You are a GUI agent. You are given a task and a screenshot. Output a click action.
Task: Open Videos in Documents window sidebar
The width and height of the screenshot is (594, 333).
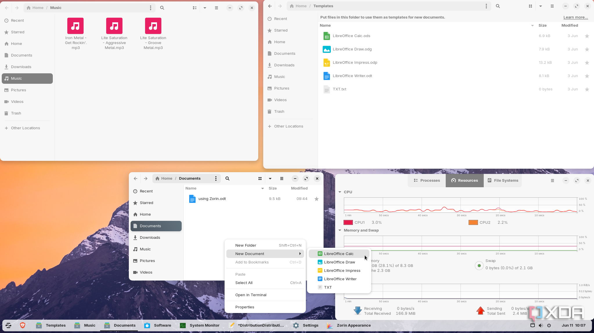tap(156, 272)
